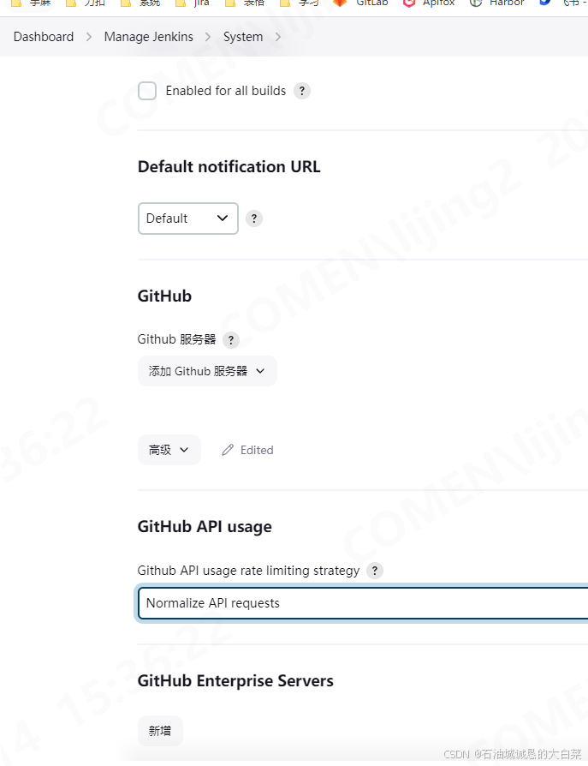Click the Default notification URL heading

click(x=229, y=167)
